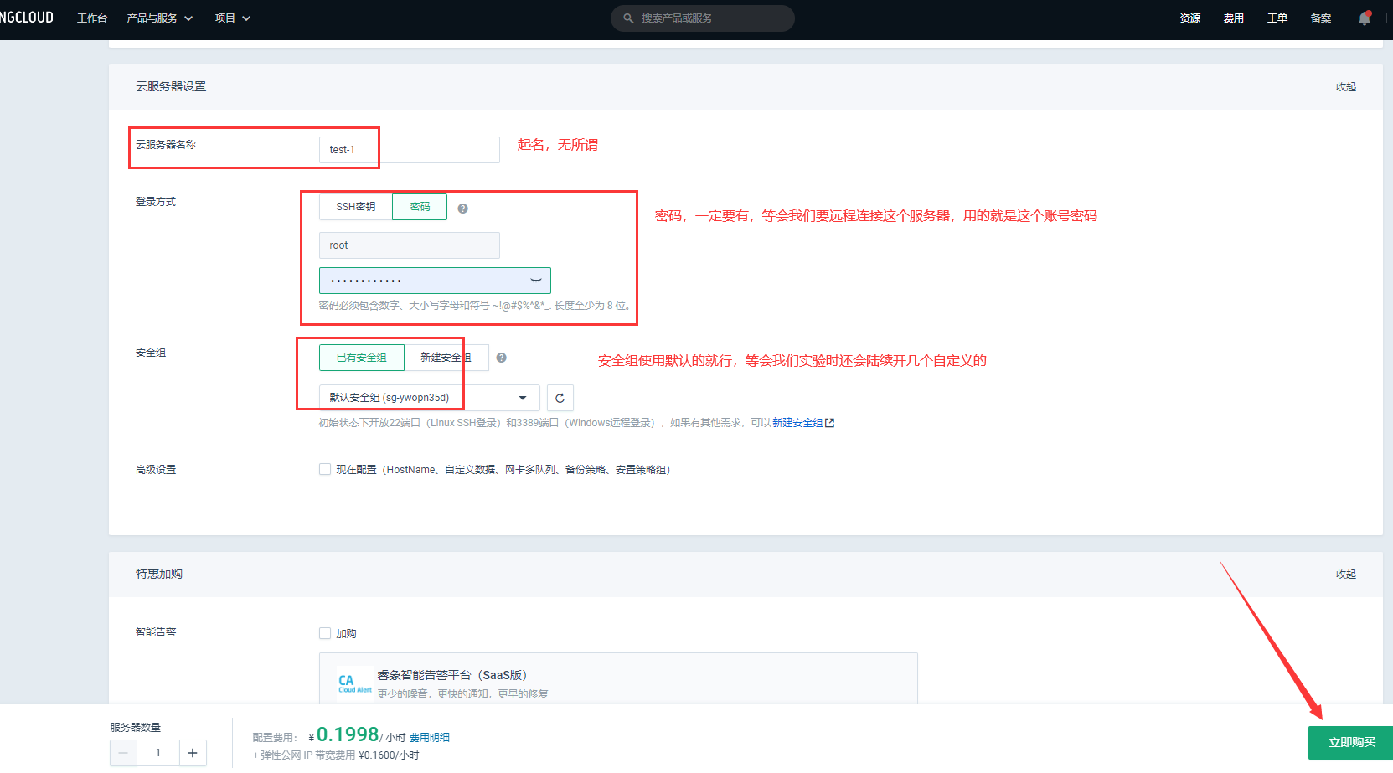Screen dimensions: 1393x773
Task: Open the 费用 top menu
Action: point(1233,18)
